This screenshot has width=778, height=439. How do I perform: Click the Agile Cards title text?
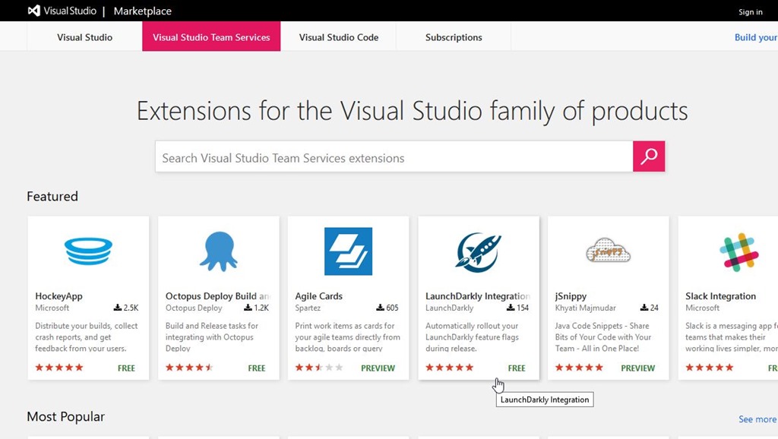(x=318, y=296)
